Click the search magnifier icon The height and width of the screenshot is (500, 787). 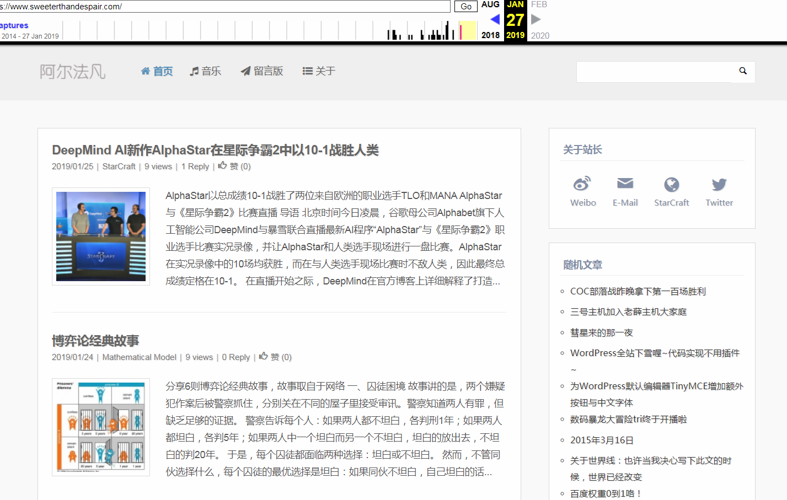743,71
